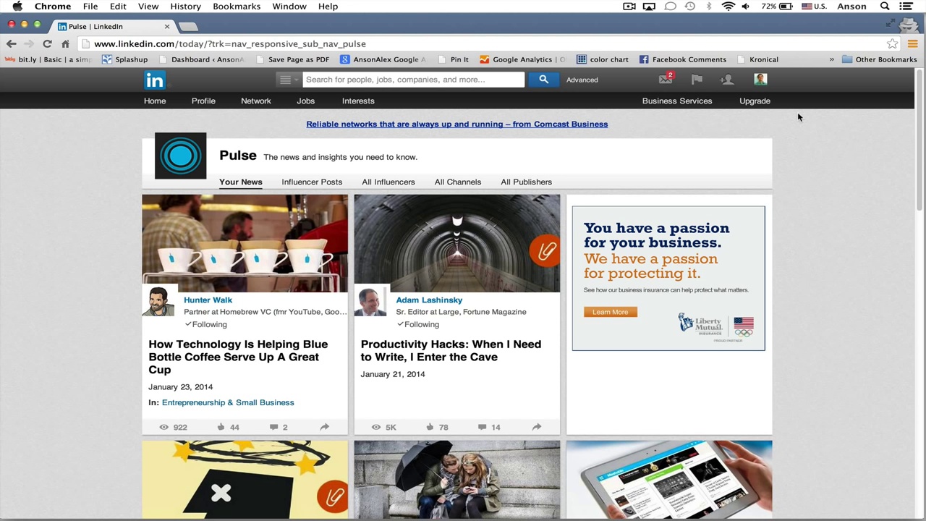The height and width of the screenshot is (521, 926).
Task: Open the View menu in menu bar
Action: [x=148, y=7]
